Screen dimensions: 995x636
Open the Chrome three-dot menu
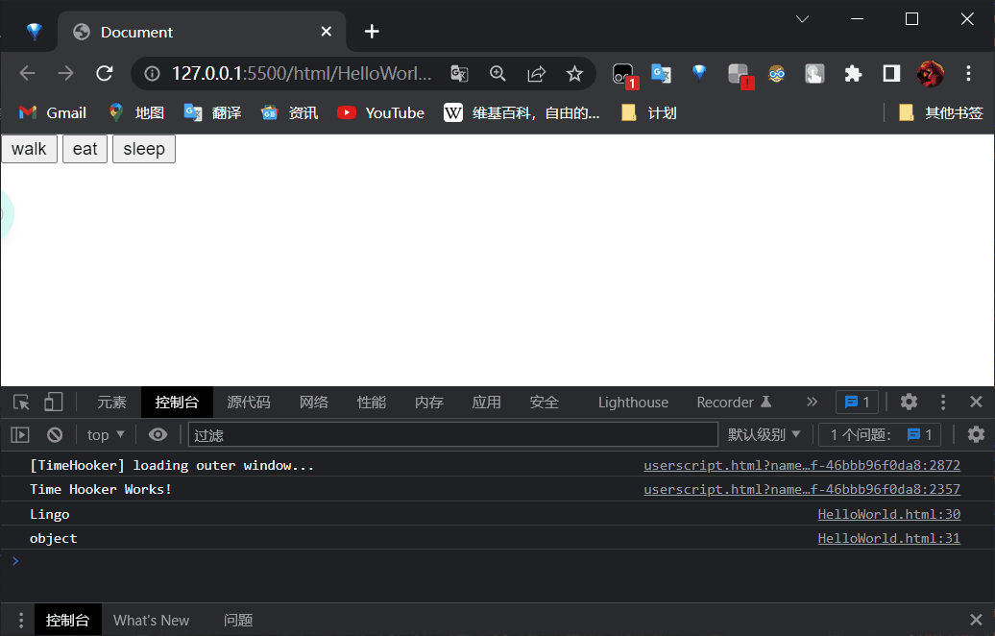pyautogui.click(x=968, y=74)
